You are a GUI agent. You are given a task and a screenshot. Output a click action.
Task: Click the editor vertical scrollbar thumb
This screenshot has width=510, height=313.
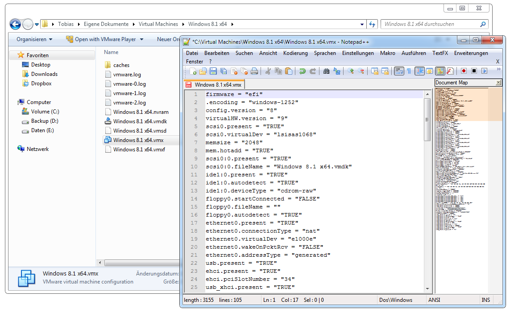(427, 119)
